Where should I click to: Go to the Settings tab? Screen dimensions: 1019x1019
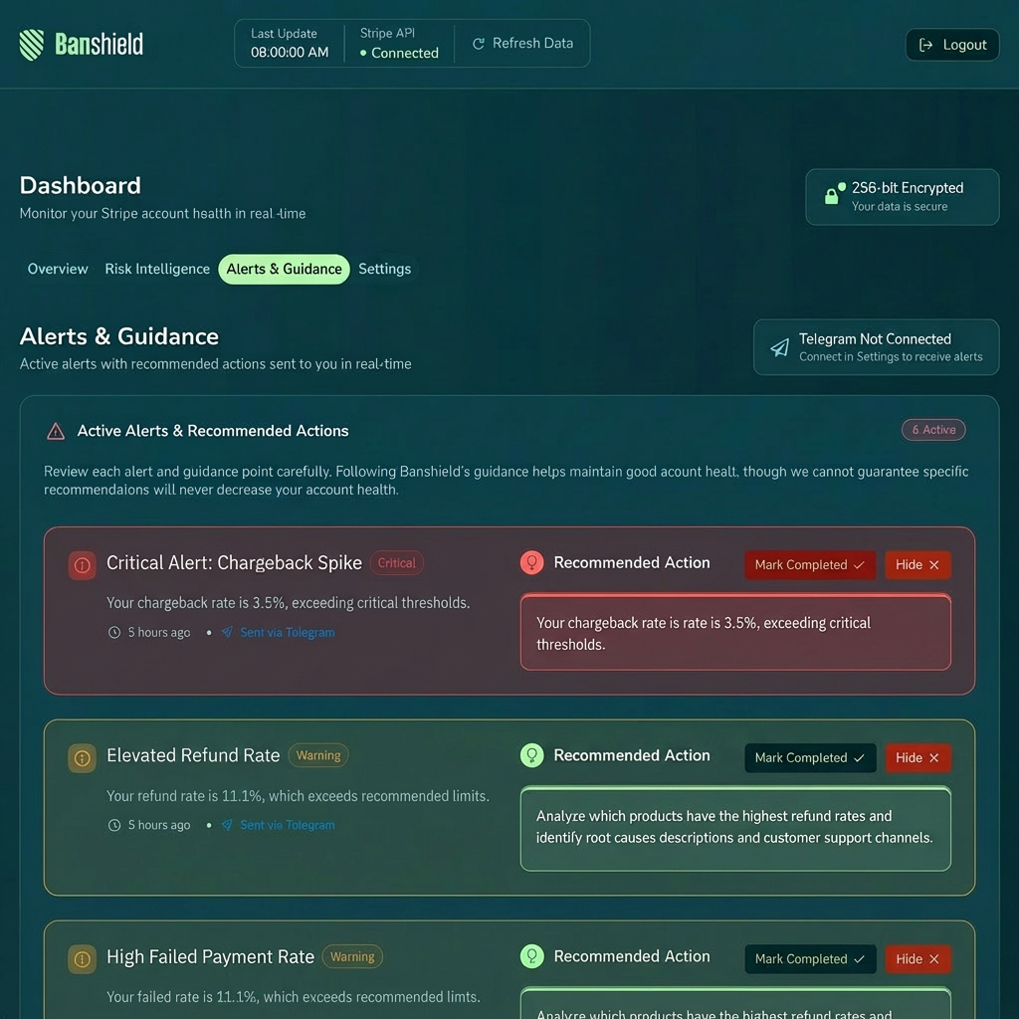pyautogui.click(x=384, y=269)
